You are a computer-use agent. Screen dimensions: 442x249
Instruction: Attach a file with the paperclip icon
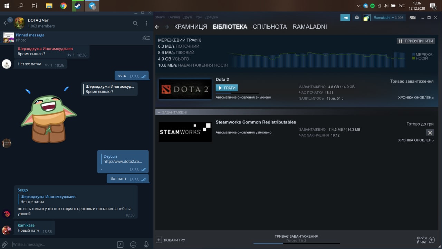[5, 244]
